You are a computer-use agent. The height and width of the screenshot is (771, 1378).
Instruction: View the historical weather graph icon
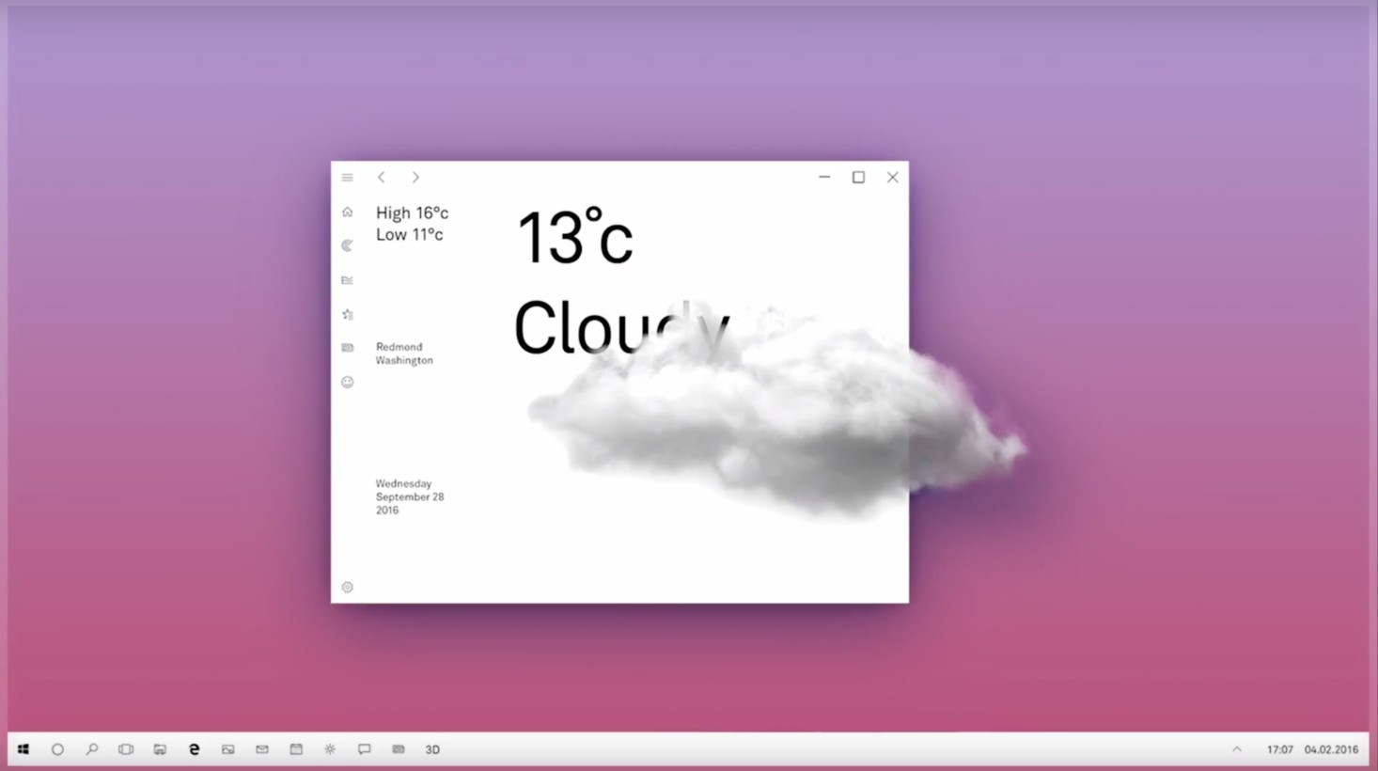click(x=347, y=279)
